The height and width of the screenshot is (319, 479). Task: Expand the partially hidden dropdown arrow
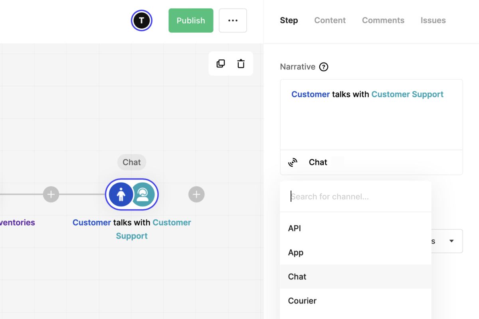click(x=451, y=241)
